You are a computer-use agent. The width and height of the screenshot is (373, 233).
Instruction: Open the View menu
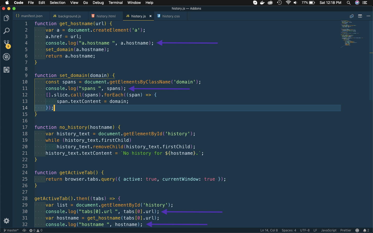(74, 3)
